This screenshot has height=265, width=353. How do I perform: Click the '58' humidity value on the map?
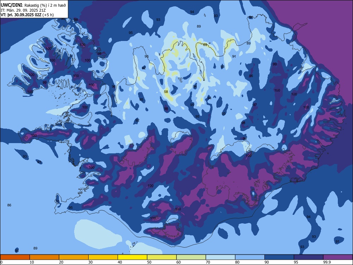[x=166, y=92]
